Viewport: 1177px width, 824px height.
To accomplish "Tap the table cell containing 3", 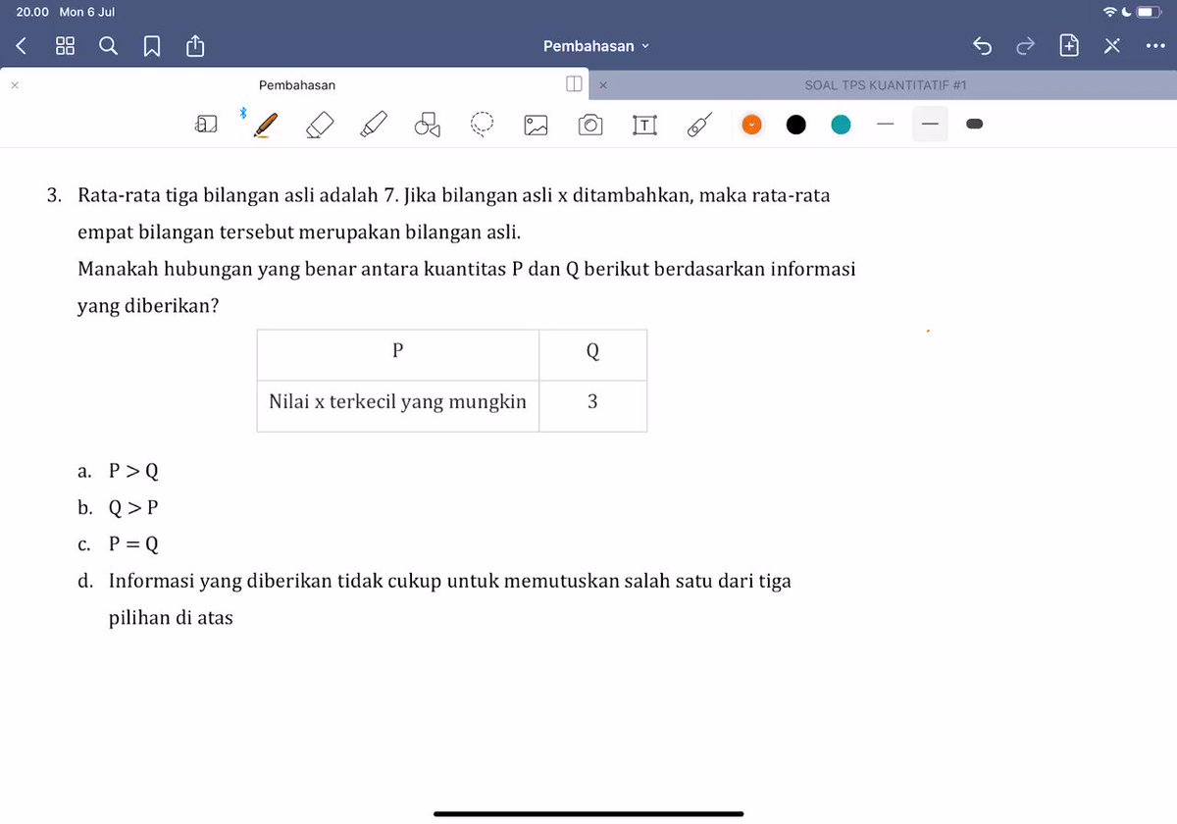I will point(592,405).
